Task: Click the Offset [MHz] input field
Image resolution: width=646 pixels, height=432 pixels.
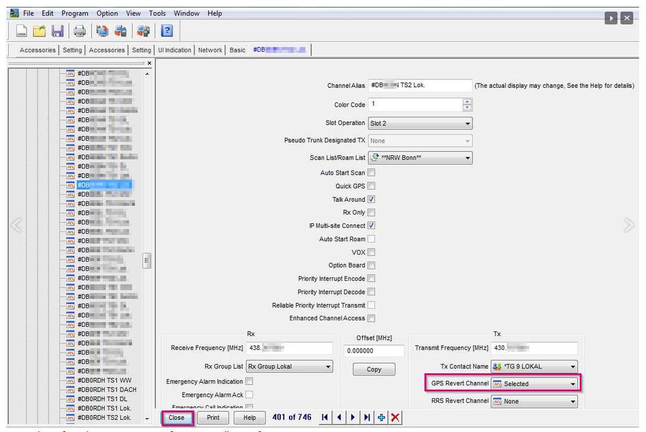Action: tap(373, 351)
